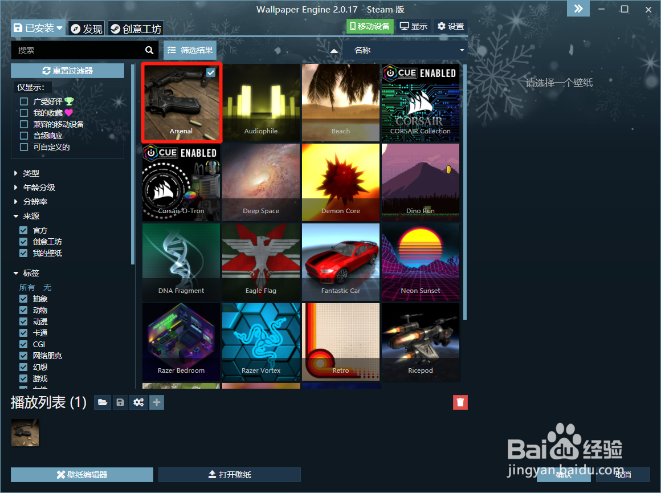
Task: Switch to the 创意工坊 tab
Action: coord(136,28)
